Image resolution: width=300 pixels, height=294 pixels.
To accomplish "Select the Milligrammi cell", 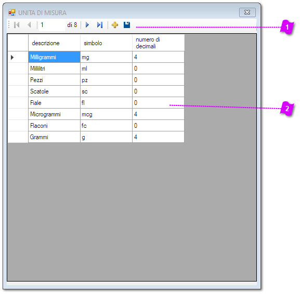I will click(55, 57).
